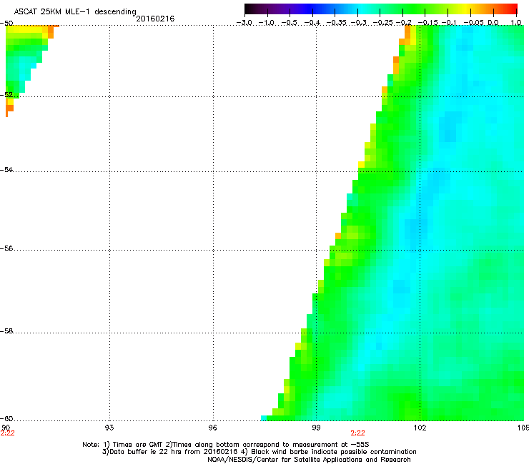529x464 pixels.
Task: Click the -52 latitude axis label
Action: tap(6, 95)
